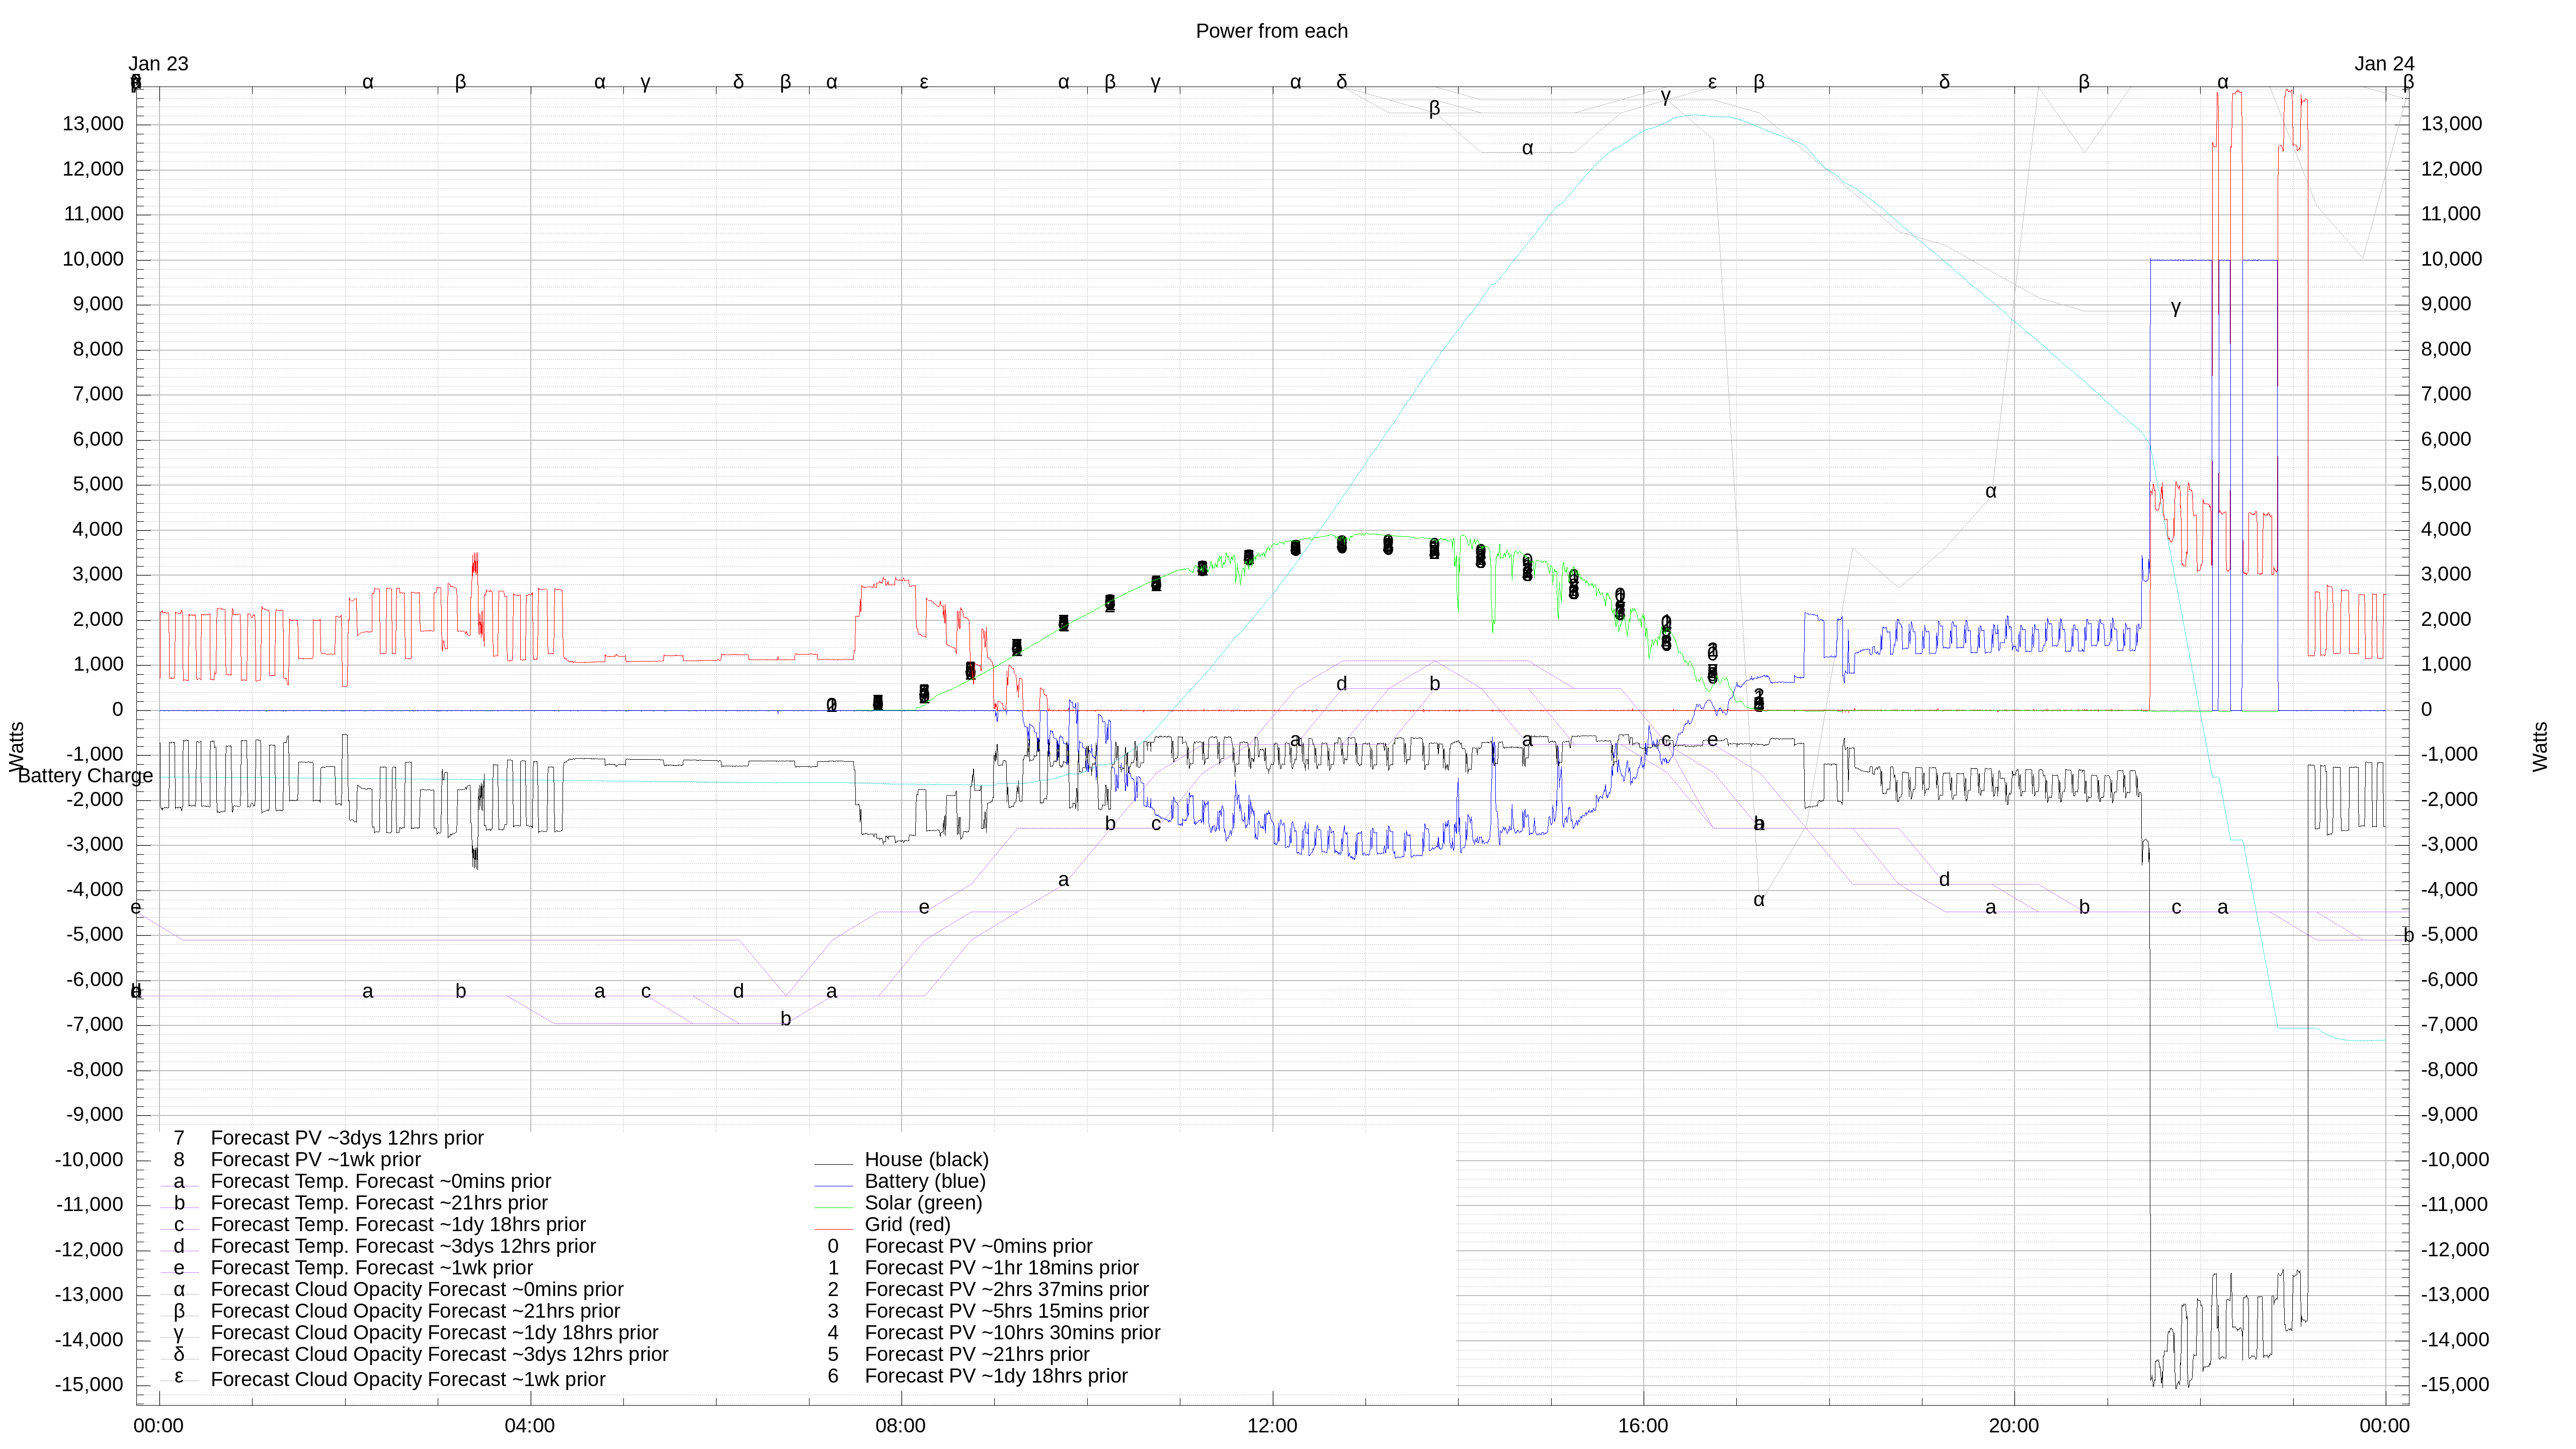Click the left 13,000 watts axis tick label
Screen dimensions: 2576x1449
coord(93,124)
